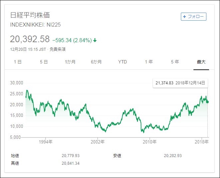
Task: Select the 5日 range tab
Action: [x=44, y=62]
